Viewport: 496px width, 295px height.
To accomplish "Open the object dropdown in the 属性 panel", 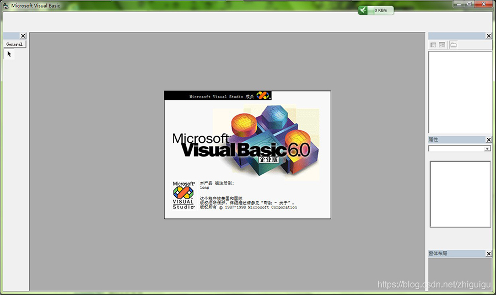I will click(x=487, y=149).
